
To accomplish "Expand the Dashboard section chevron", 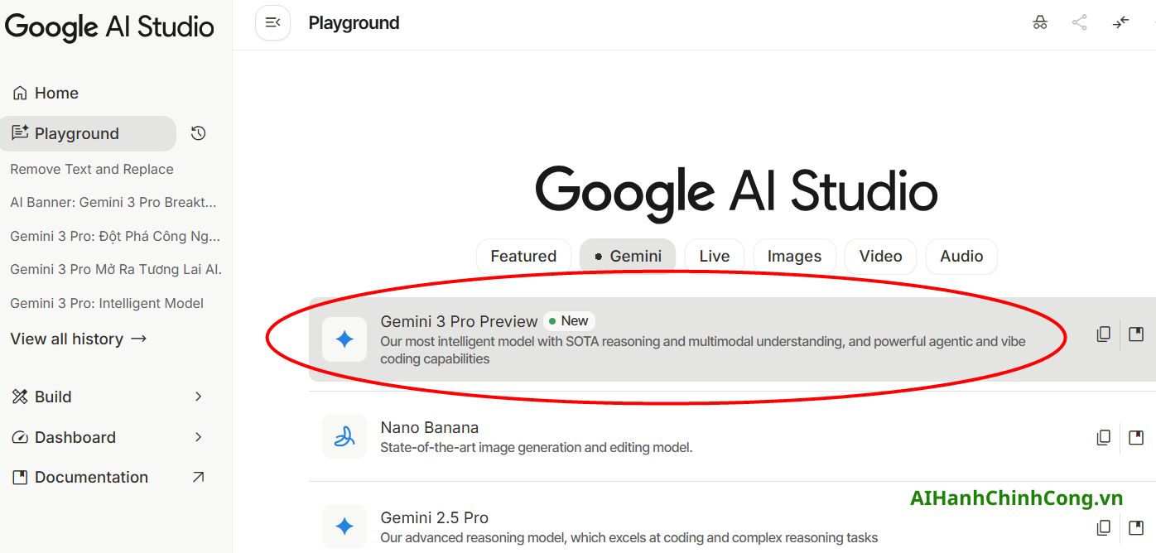I will point(198,437).
